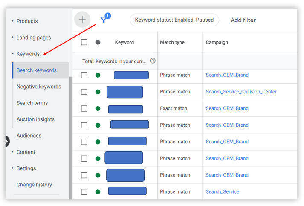The height and width of the screenshot is (206, 304).
Task: Click green status dot in Exact match row
Action: [98, 108]
